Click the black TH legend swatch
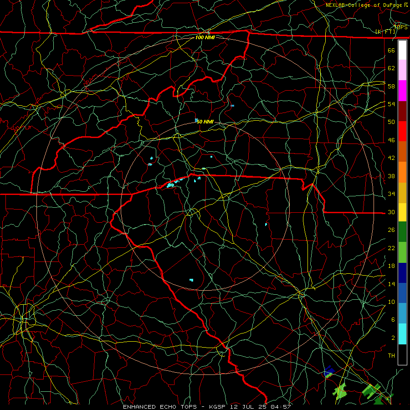The image size is (410, 410). 402,354
